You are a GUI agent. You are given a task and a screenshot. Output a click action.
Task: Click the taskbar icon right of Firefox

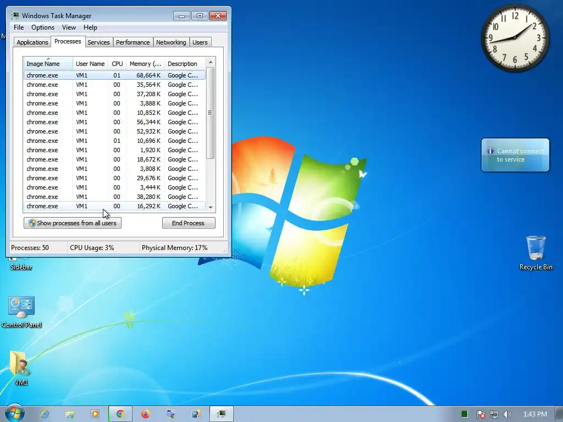170,414
